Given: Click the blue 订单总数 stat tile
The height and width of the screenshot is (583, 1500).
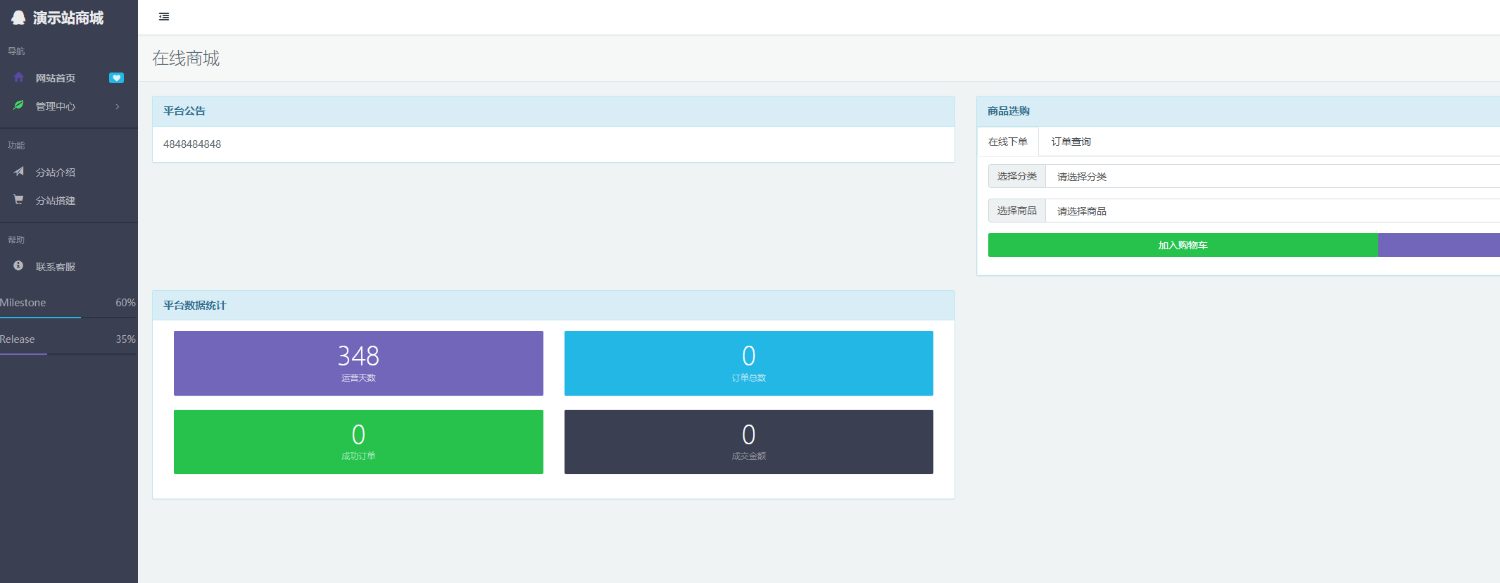Looking at the screenshot, I should [748, 363].
